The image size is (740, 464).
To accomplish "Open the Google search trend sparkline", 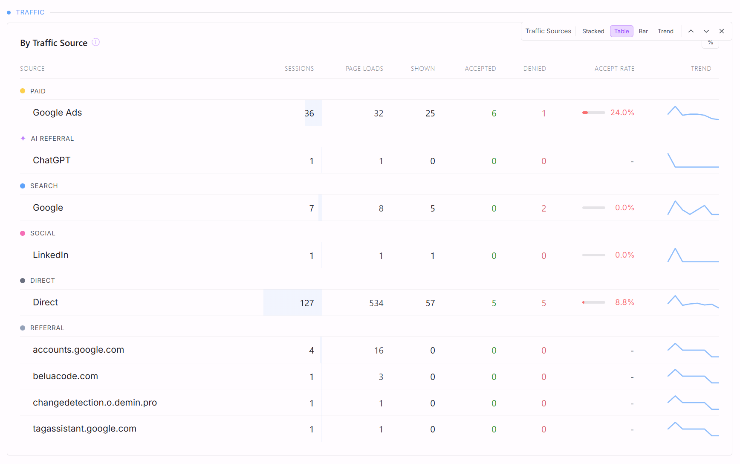I will [x=693, y=208].
